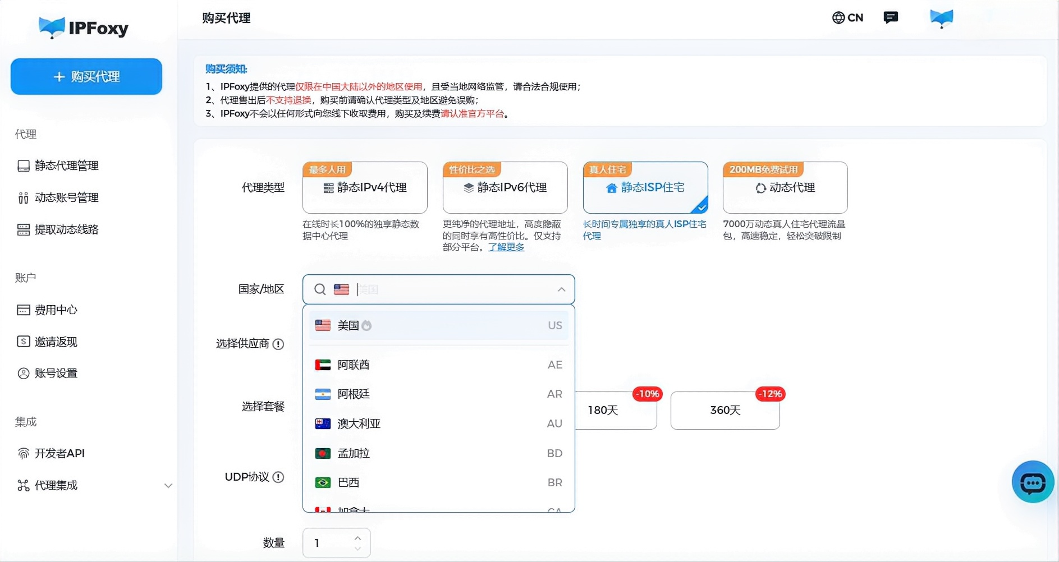Select 孟加拉 BD in country list
1059x562 pixels.
439,453
